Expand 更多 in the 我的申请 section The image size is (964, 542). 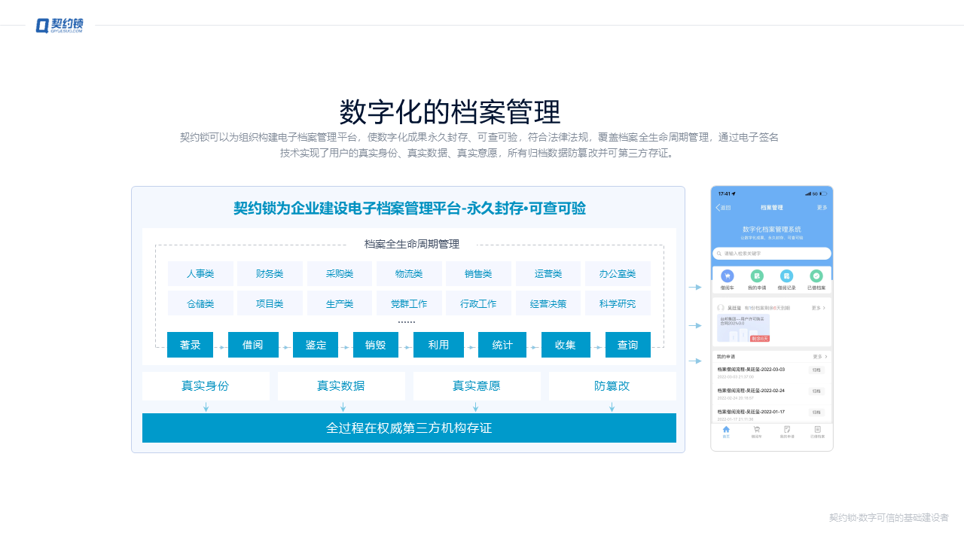click(819, 357)
